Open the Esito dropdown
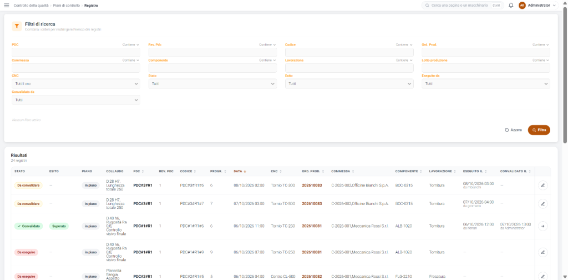The width and height of the screenshot is (568, 280). point(349,84)
